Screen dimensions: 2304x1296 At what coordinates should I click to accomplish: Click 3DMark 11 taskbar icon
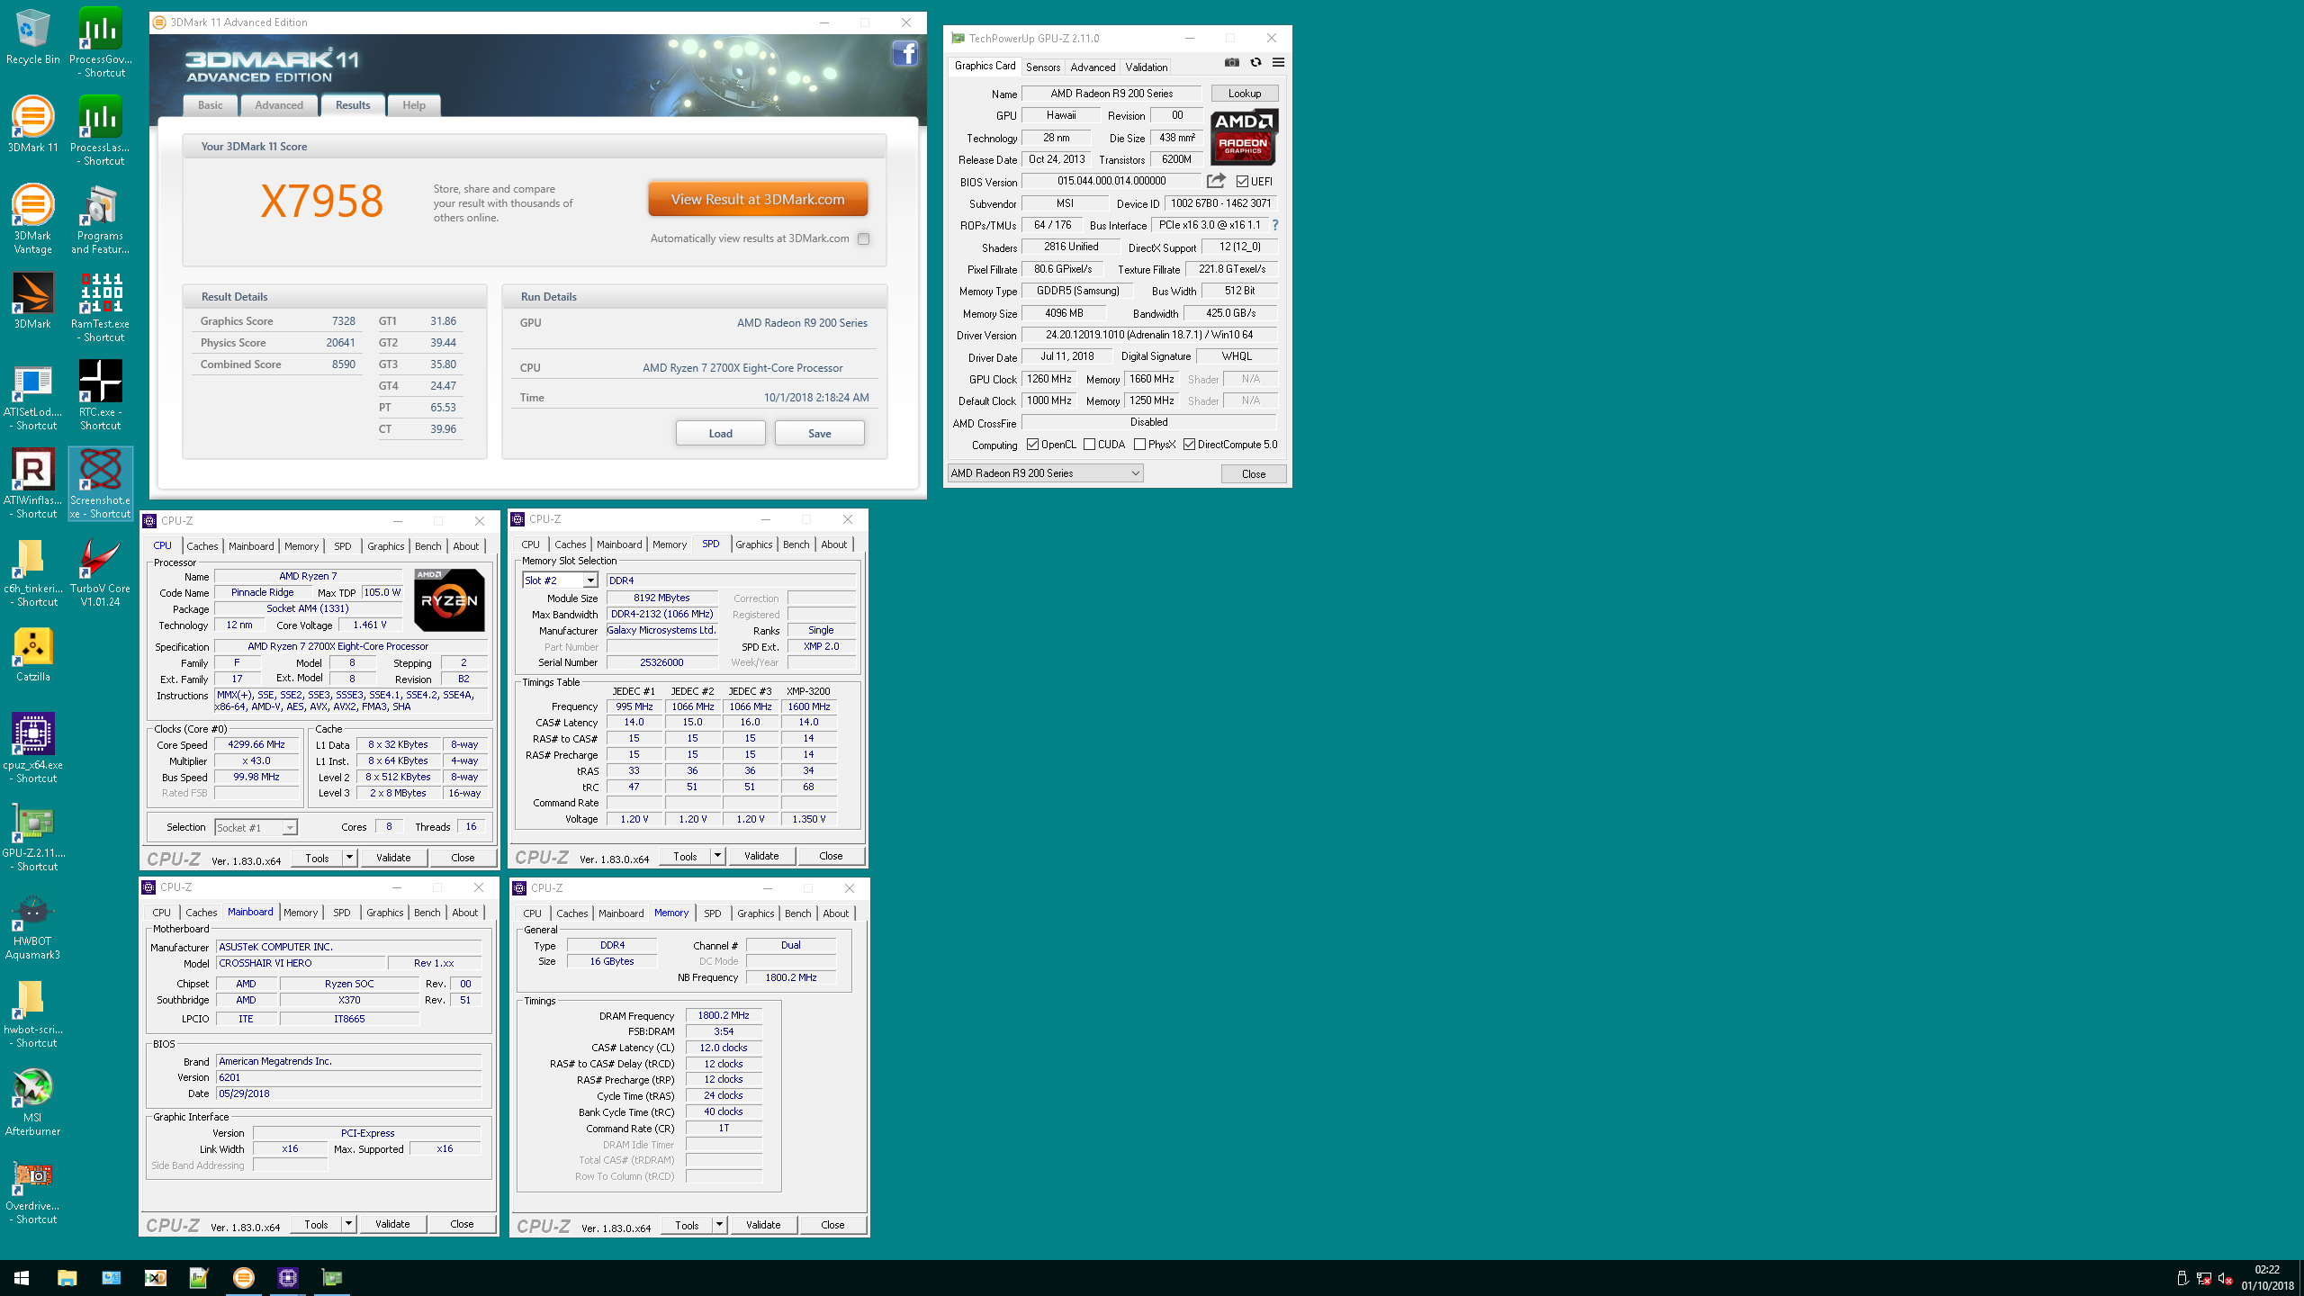point(244,1278)
